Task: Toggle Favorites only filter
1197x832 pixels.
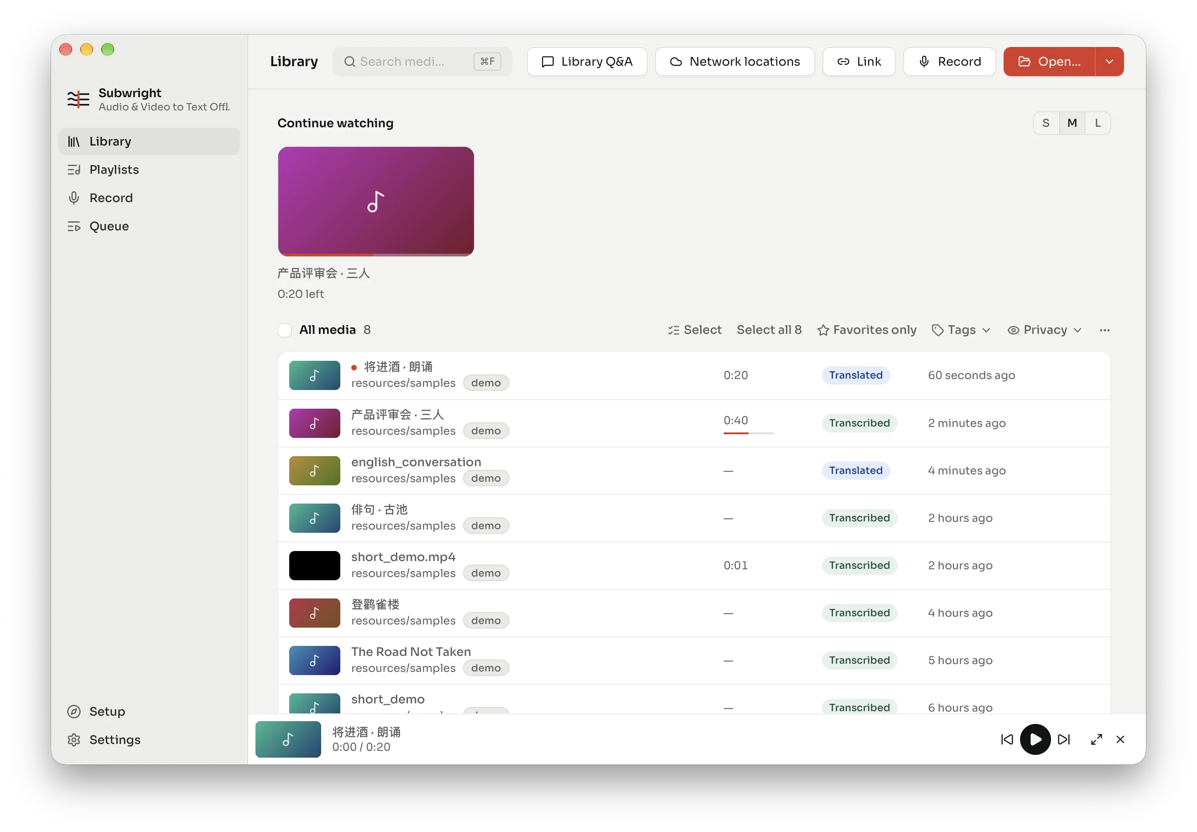Action: tap(866, 330)
